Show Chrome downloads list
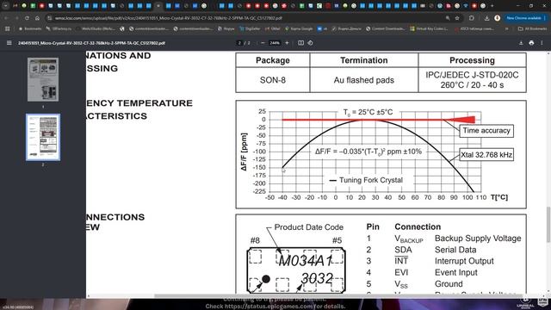Viewport: 551px width, 310px height. [486, 18]
